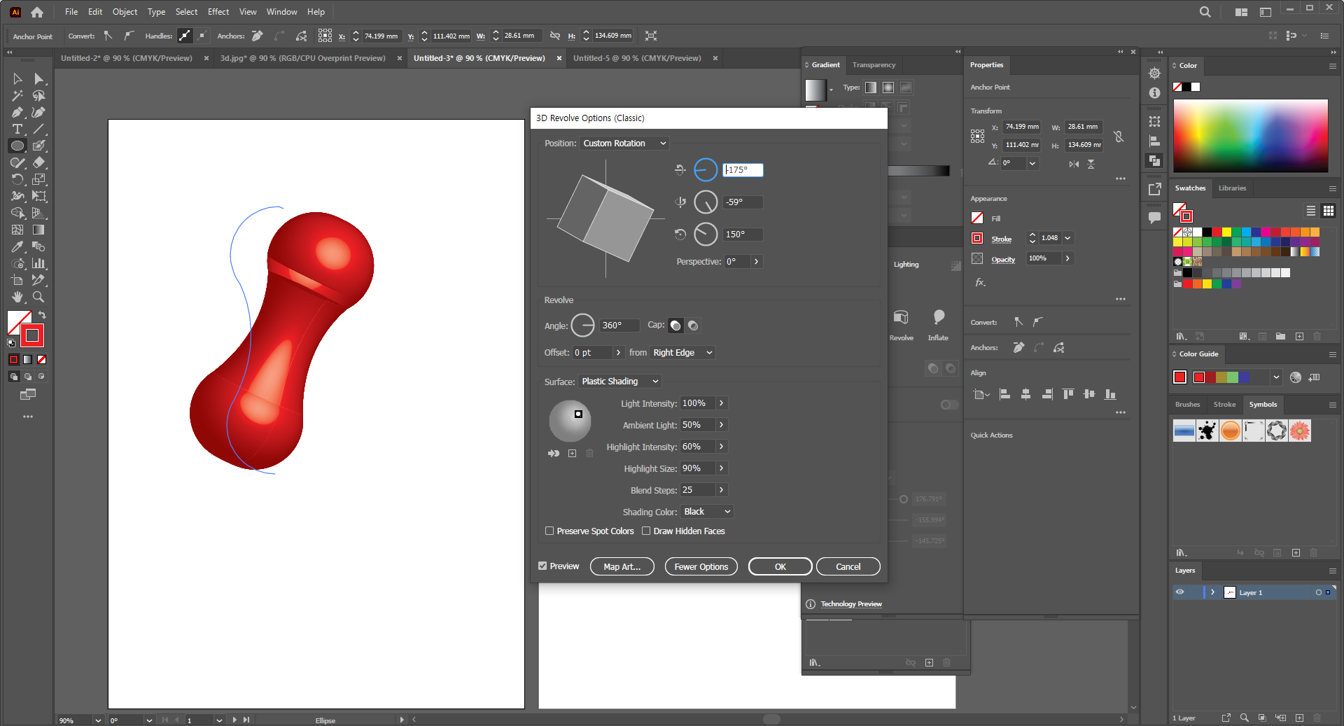Select the Magic Wand tool
This screenshot has width=1344, height=726.
(17, 96)
